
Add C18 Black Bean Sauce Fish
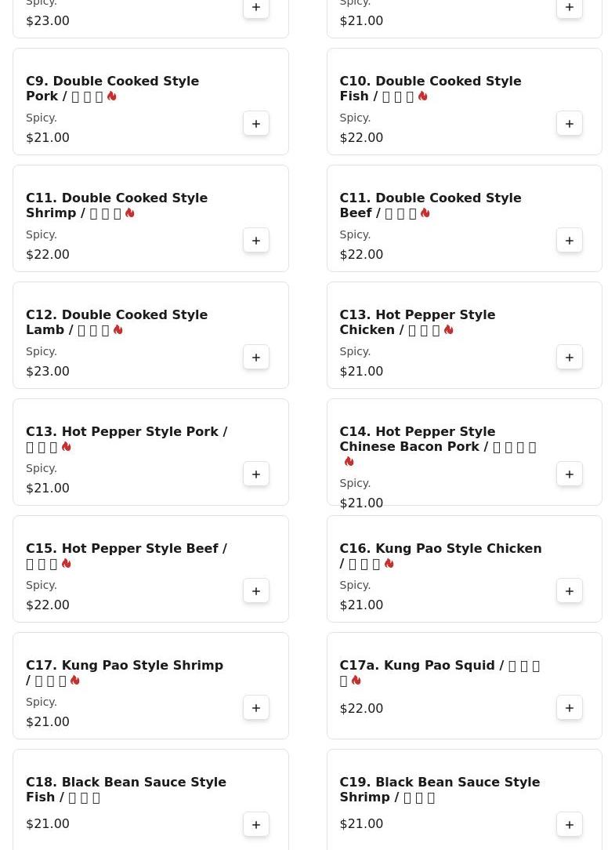[256, 825]
